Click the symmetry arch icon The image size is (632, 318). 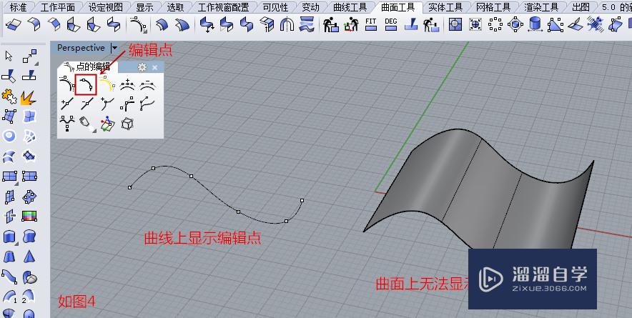(287, 24)
